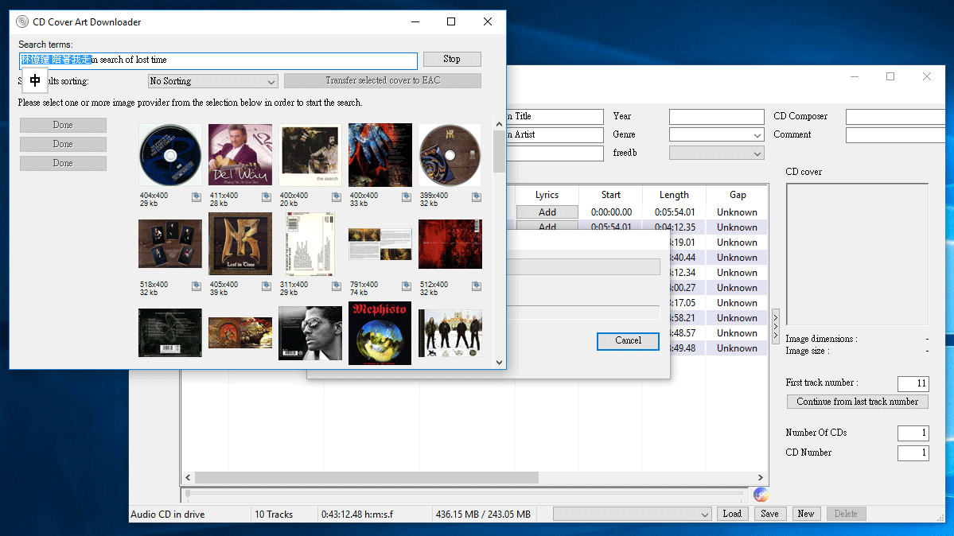Select the blue hand cover thumbnail 400x400 33 kb

pyautogui.click(x=380, y=155)
